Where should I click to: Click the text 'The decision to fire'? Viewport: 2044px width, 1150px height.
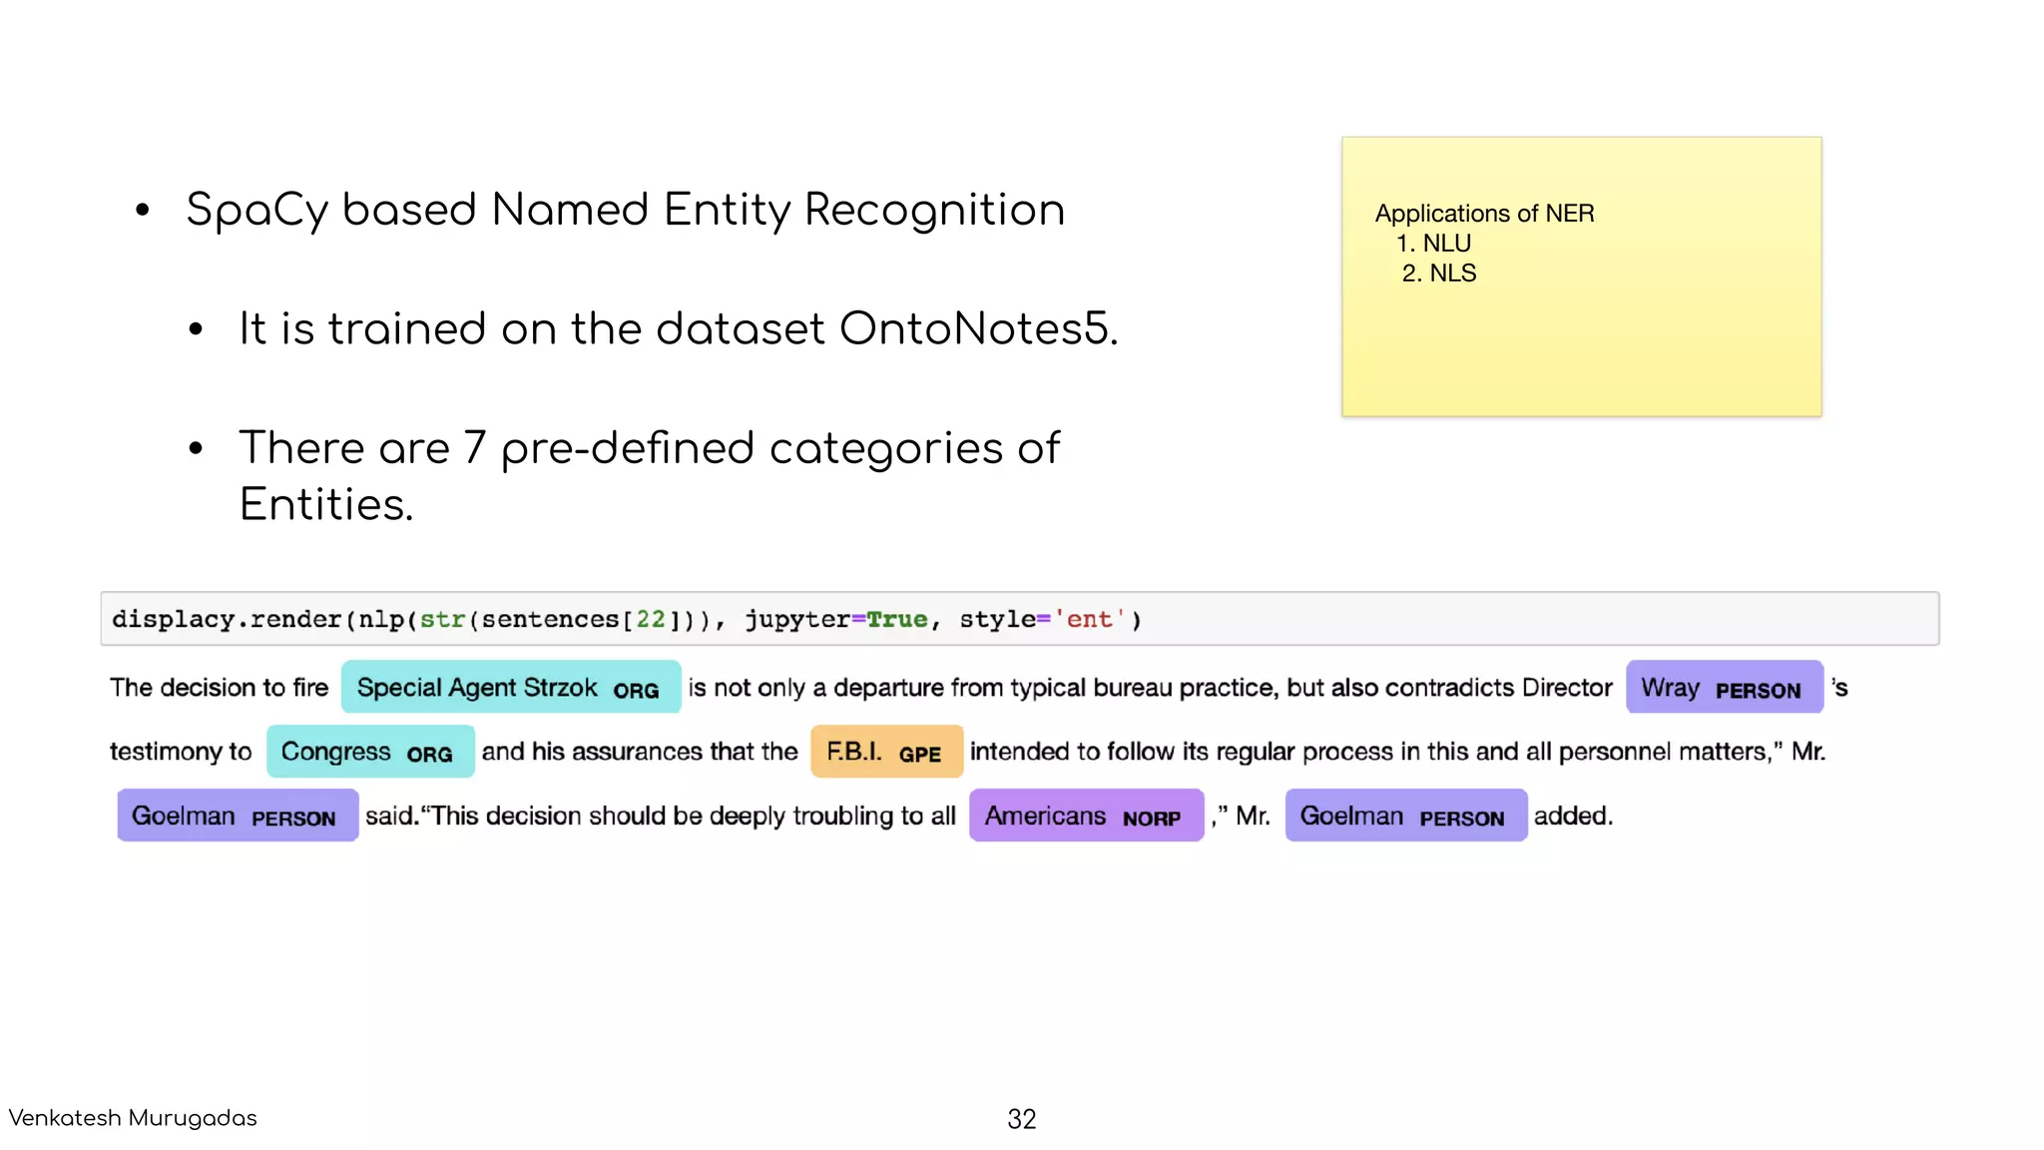point(219,688)
